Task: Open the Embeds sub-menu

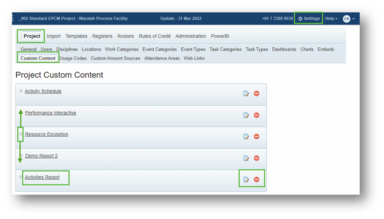Action: [326, 49]
